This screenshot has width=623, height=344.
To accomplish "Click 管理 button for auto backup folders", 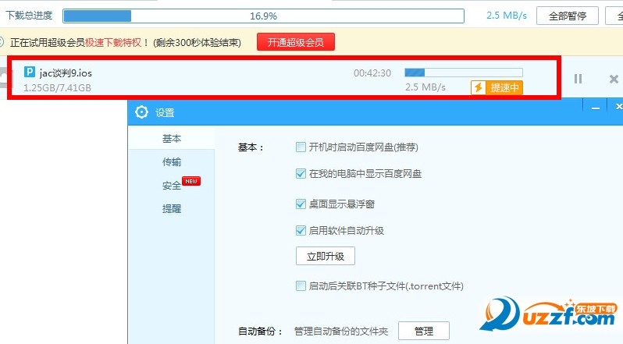I will point(424,331).
